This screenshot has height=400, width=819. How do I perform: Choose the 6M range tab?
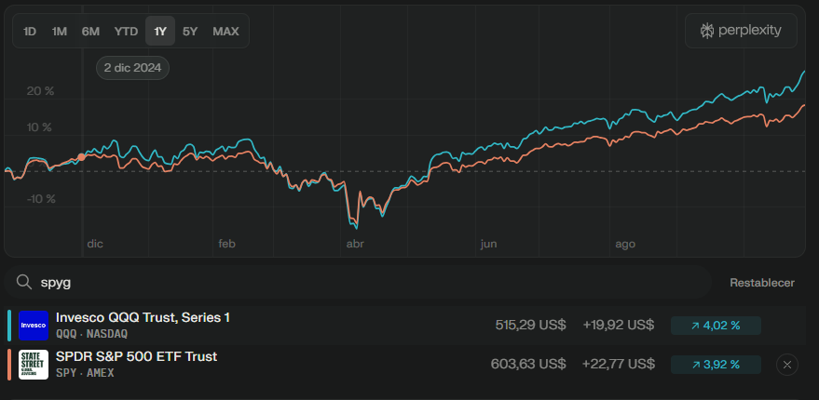pos(90,31)
